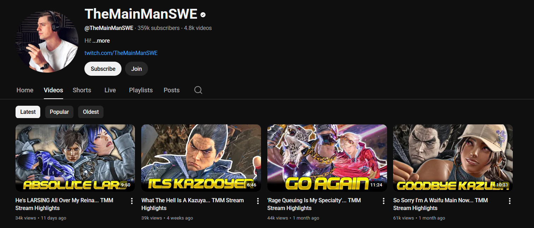Select the Oldest sort filter chip
Image resolution: width=534 pixels, height=228 pixels.
[91, 112]
